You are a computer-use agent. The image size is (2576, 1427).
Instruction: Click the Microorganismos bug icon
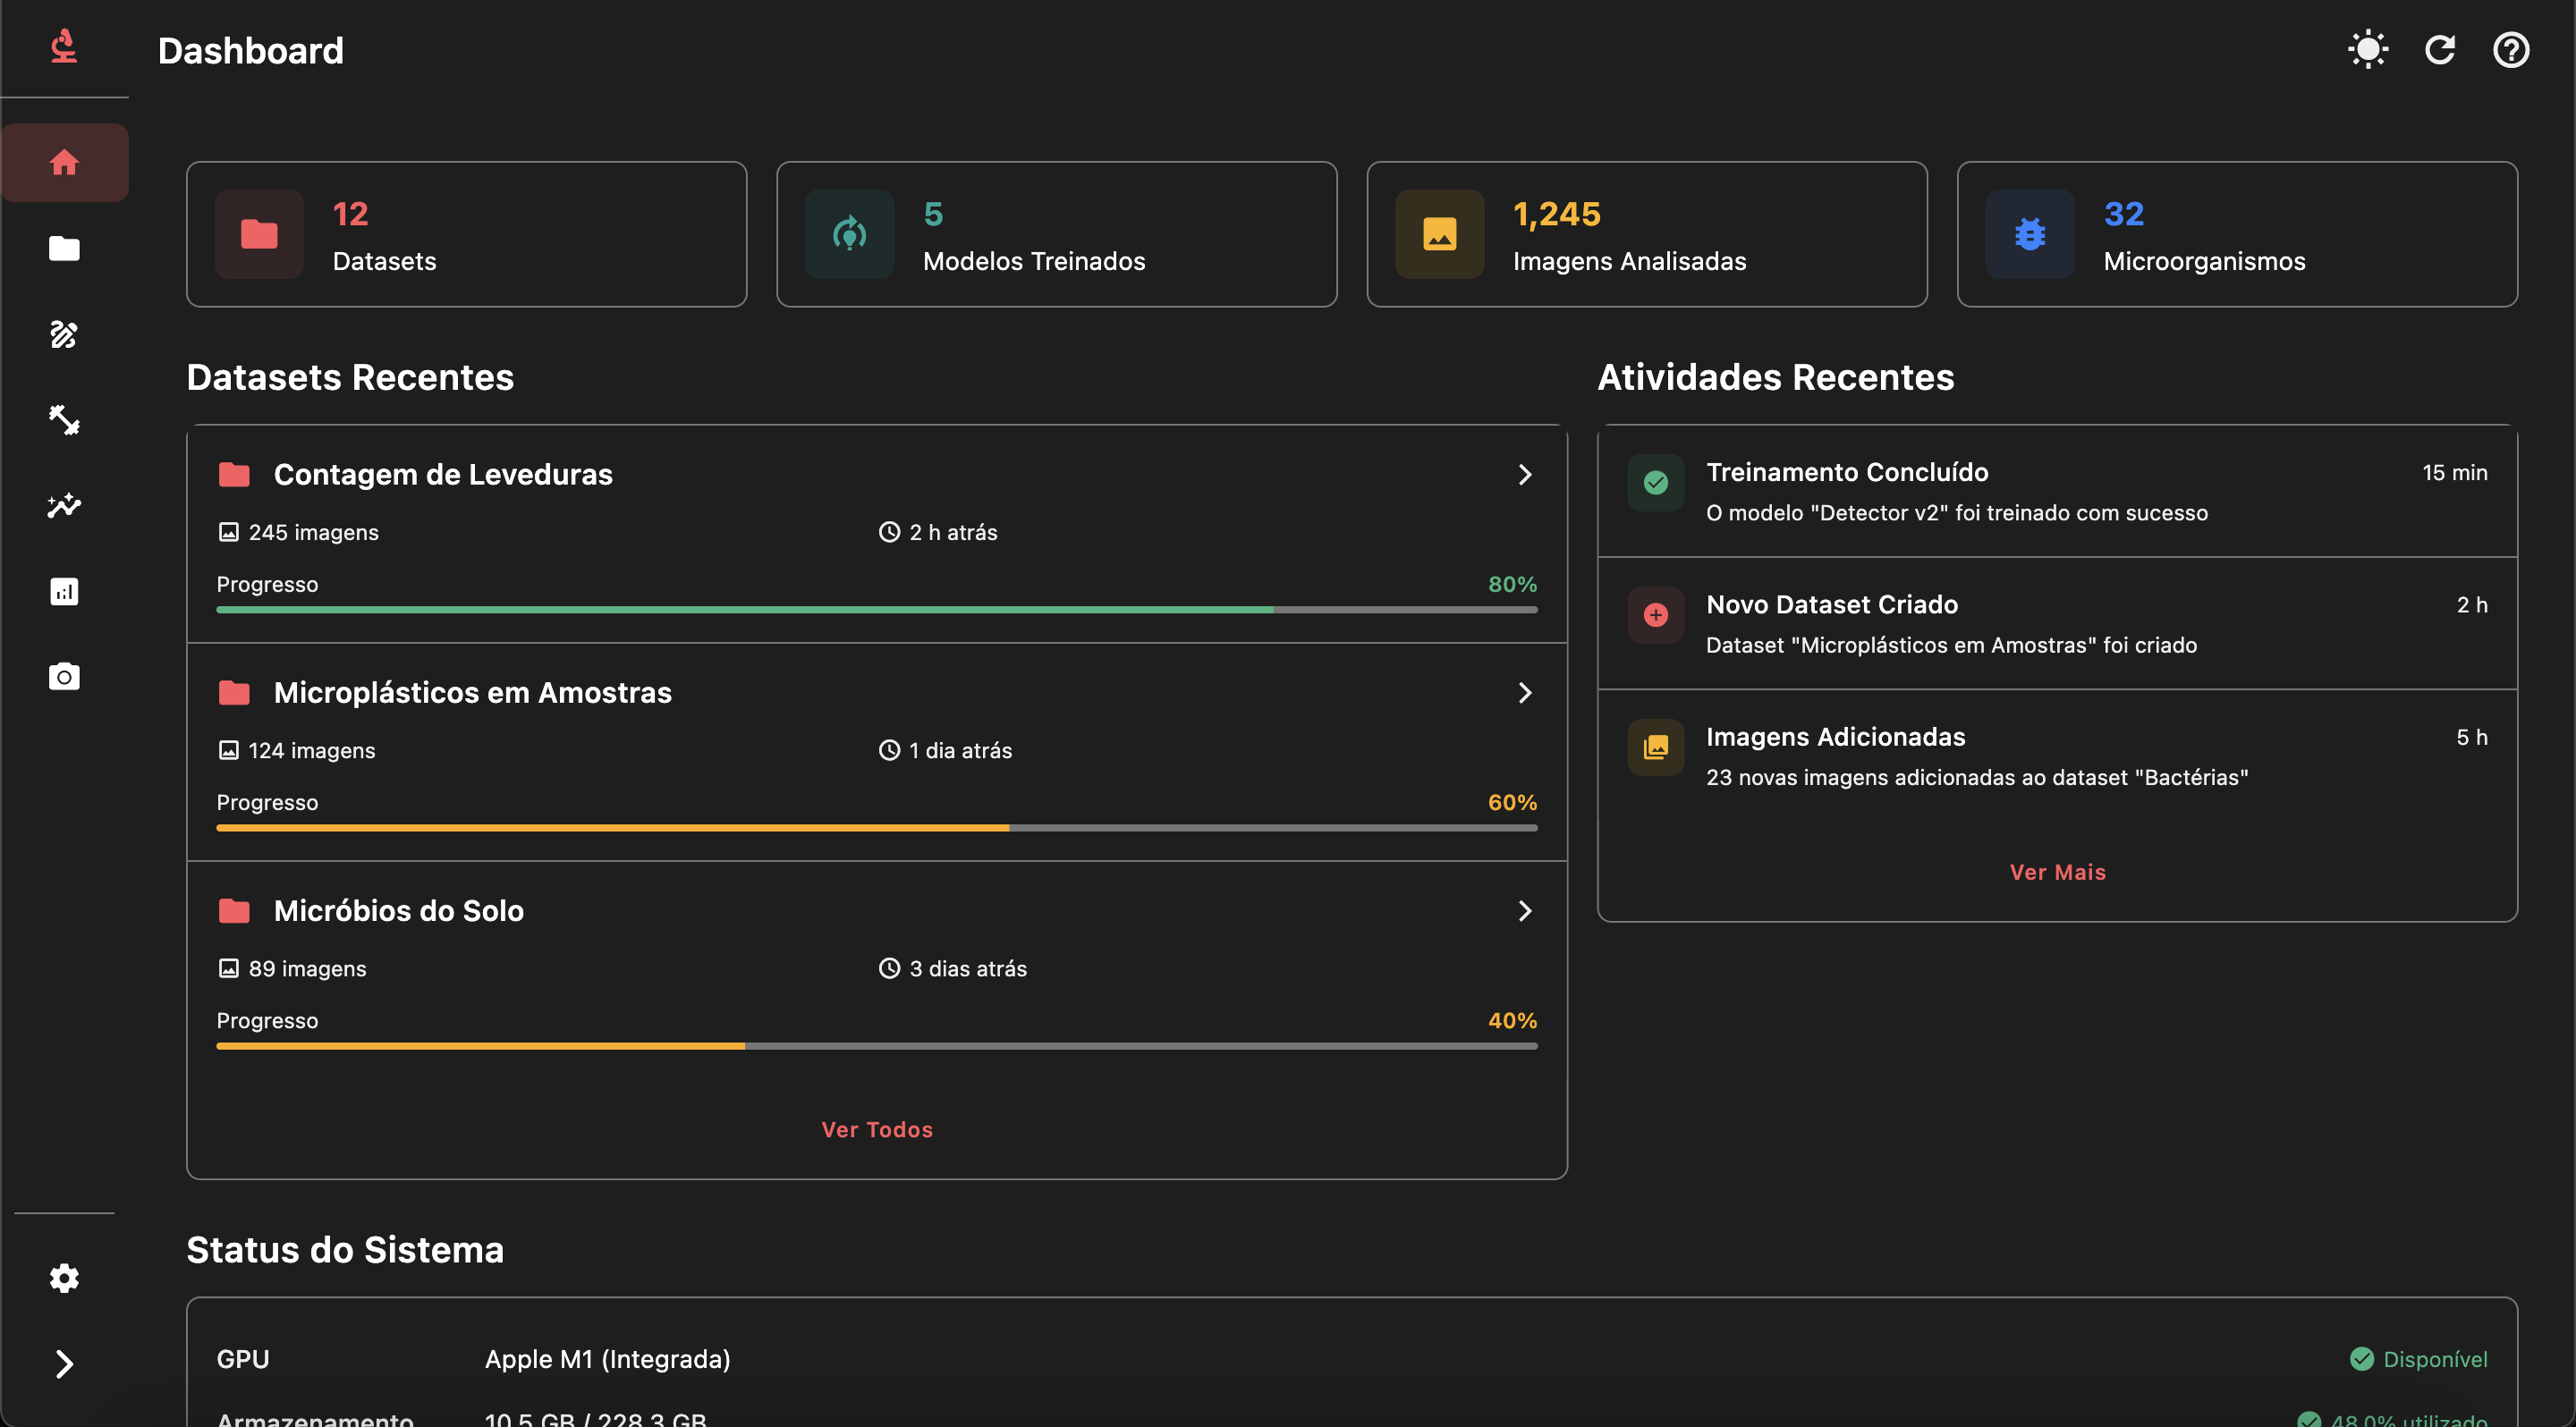[2030, 234]
